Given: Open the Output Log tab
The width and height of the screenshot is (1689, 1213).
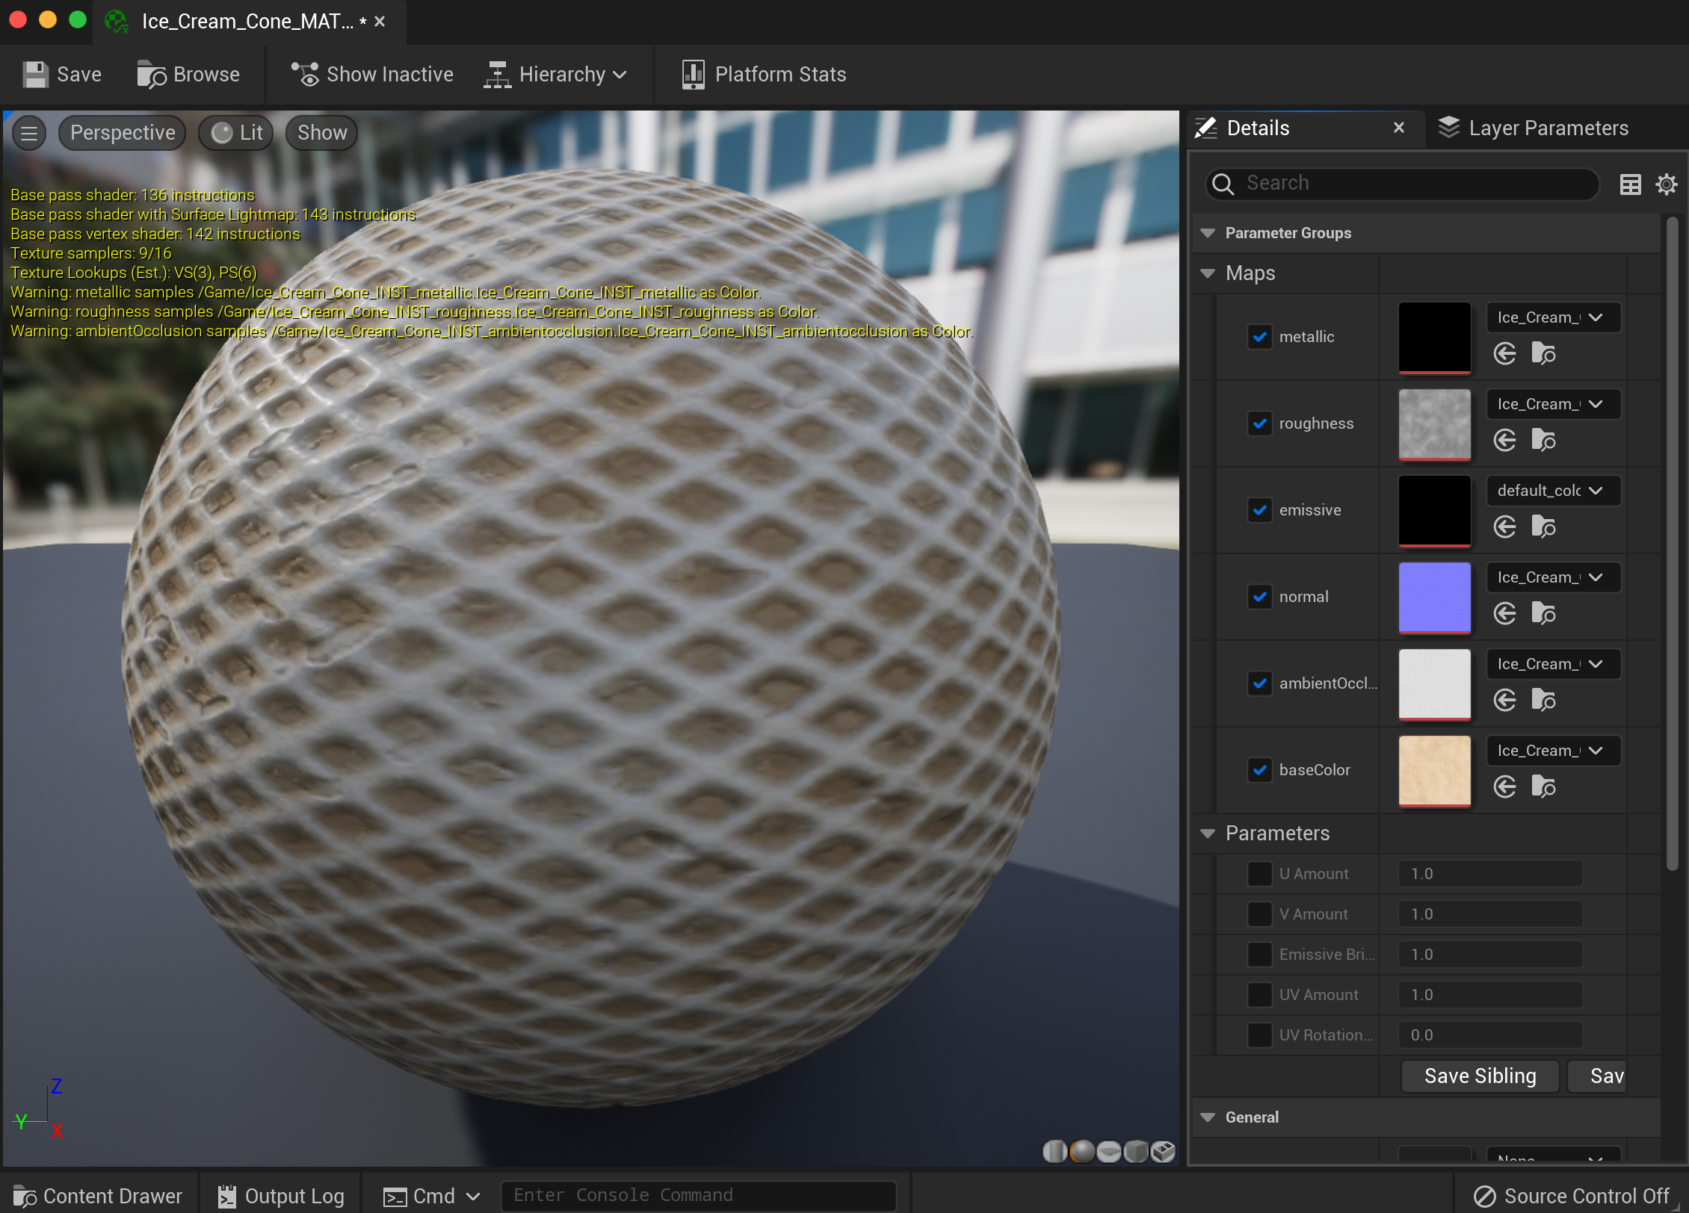Looking at the screenshot, I should (x=280, y=1196).
